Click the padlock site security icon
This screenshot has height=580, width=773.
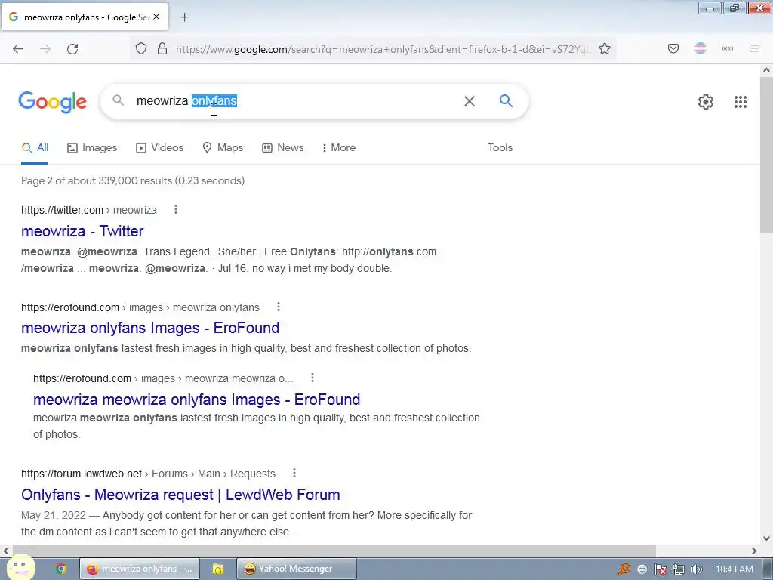tap(162, 49)
